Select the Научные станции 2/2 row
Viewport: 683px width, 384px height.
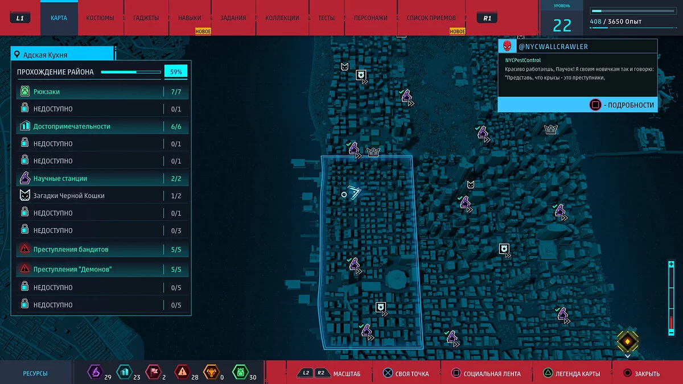click(102, 179)
